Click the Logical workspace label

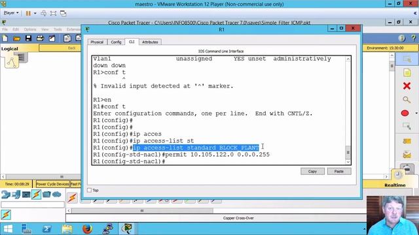click(10, 49)
